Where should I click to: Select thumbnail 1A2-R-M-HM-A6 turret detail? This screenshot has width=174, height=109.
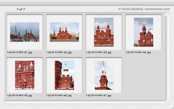click(64, 75)
